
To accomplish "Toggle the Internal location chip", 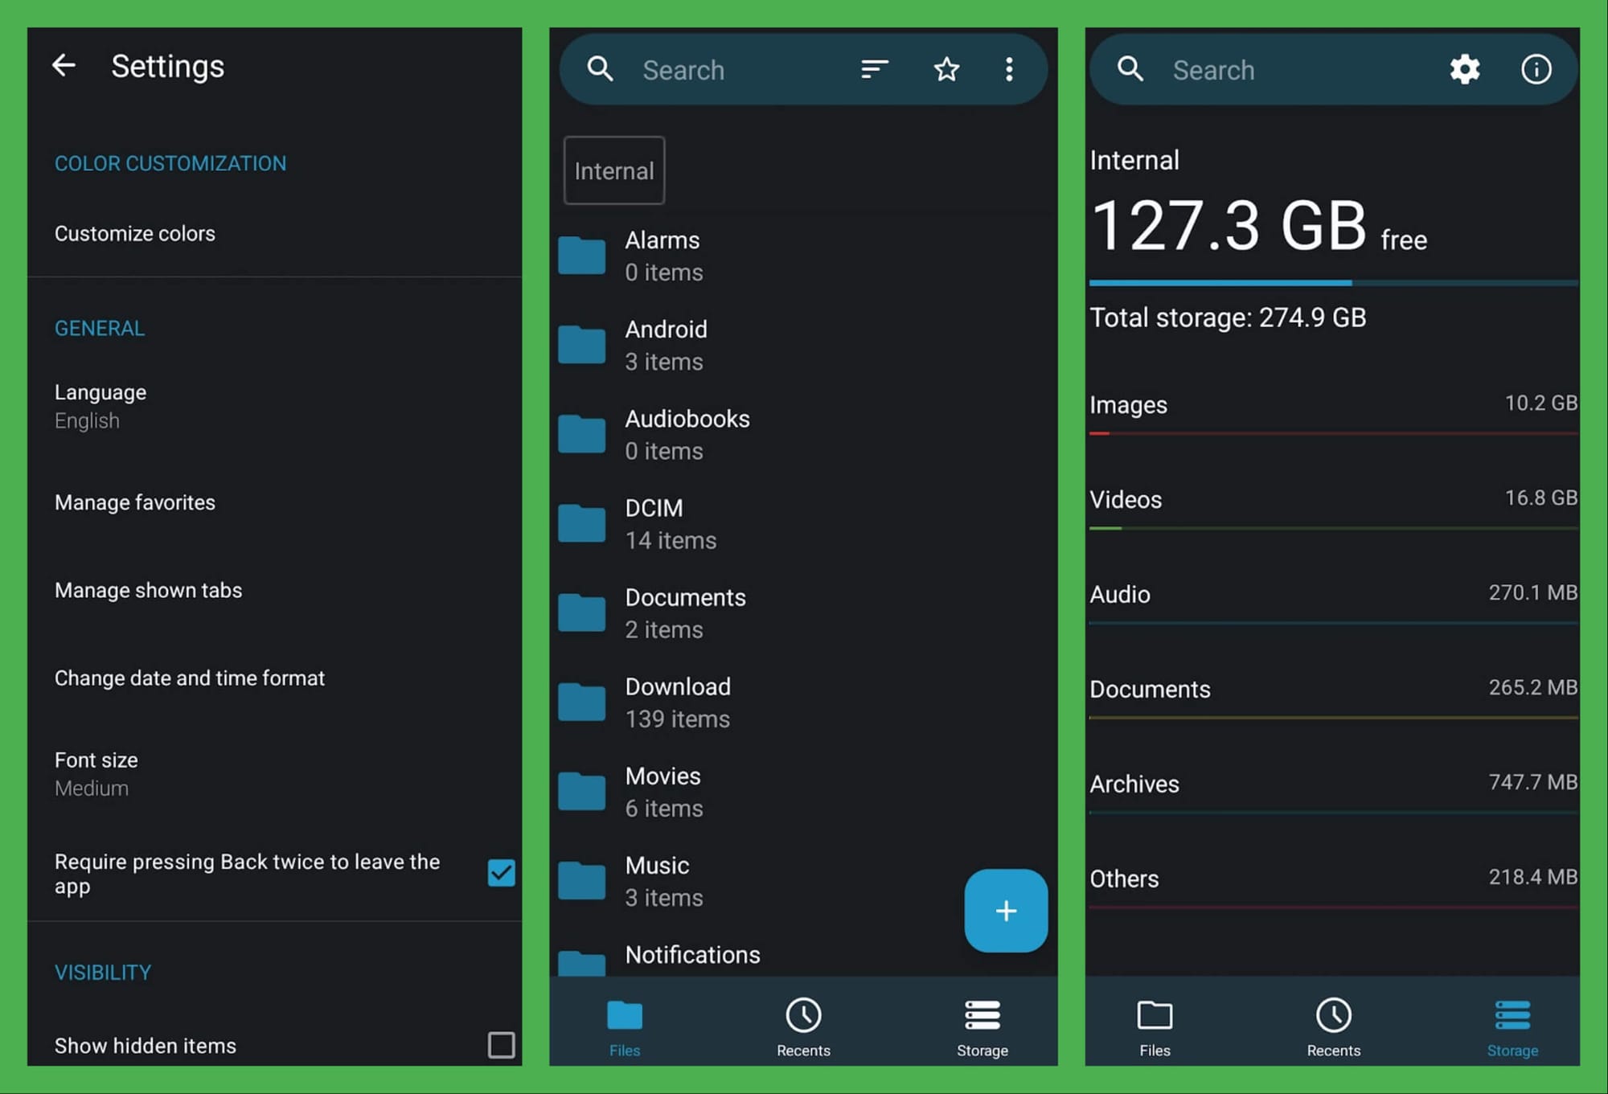I will 613,170.
